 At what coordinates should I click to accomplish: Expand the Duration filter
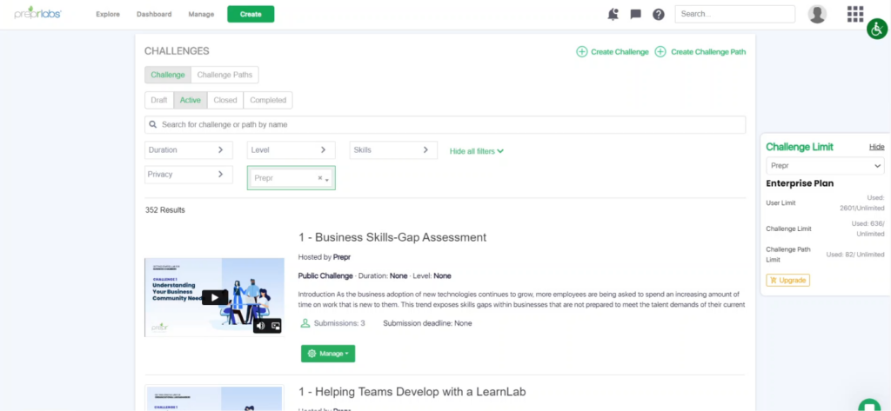(189, 149)
